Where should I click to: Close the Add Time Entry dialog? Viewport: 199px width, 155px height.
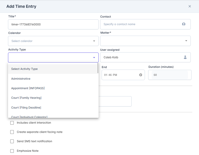coord(189,6)
